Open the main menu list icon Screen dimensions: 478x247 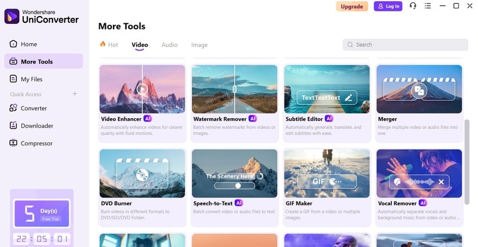point(428,6)
